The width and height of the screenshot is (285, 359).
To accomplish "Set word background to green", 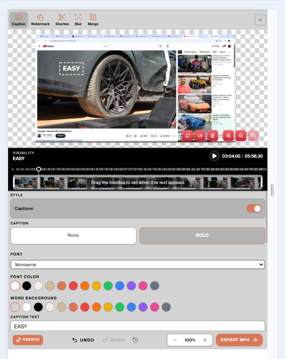I will (x=120, y=307).
